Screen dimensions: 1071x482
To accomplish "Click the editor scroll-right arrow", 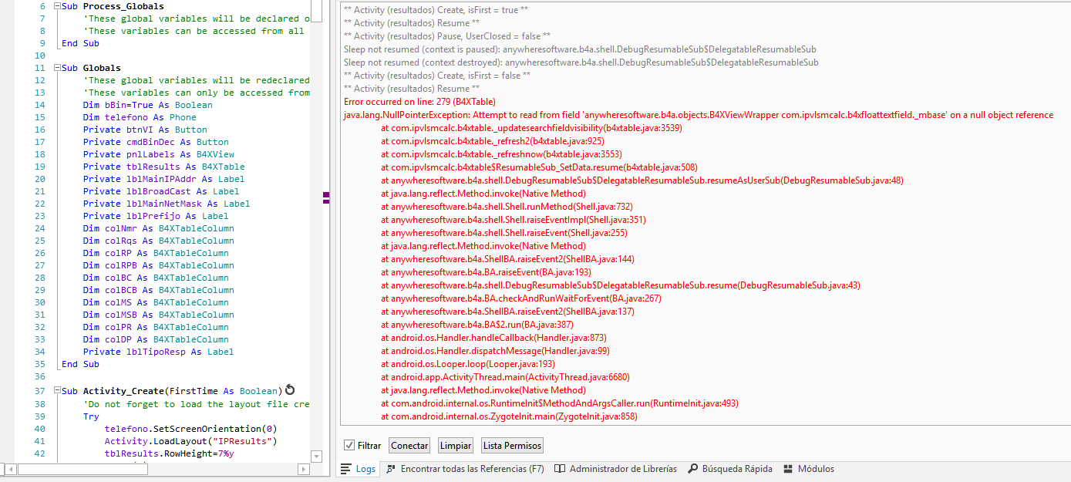I will [303, 469].
